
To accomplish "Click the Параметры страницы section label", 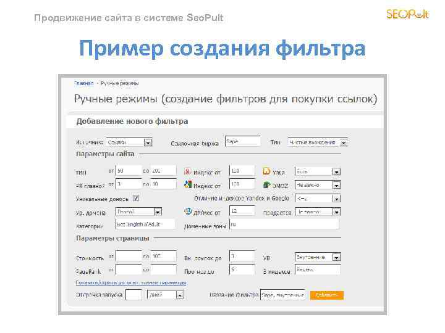I will [x=112, y=238].
